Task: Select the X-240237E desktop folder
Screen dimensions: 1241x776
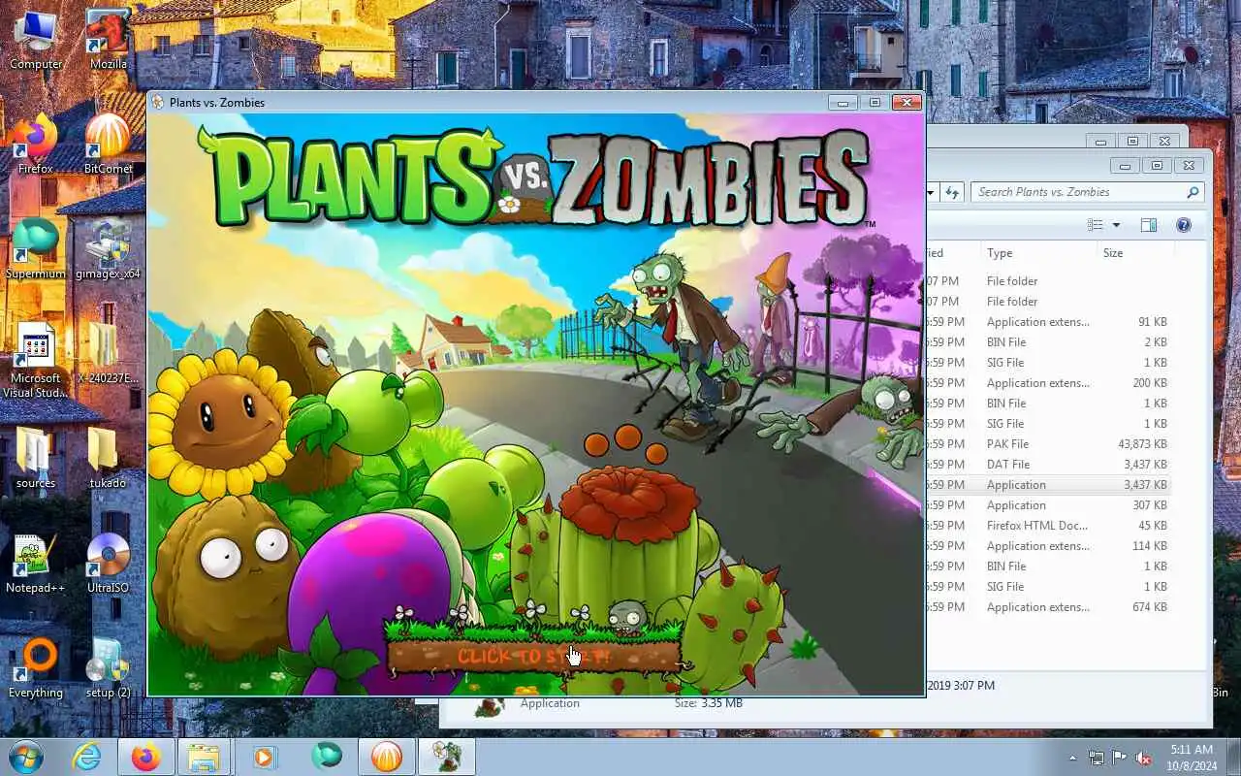Action: pos(109,354)
